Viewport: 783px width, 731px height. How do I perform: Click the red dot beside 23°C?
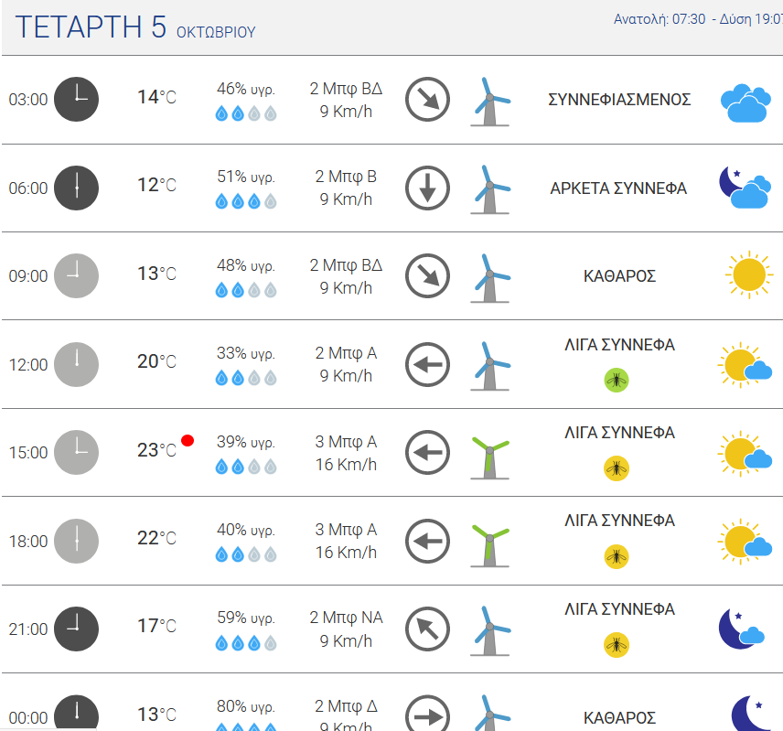(x=188, y=440)
